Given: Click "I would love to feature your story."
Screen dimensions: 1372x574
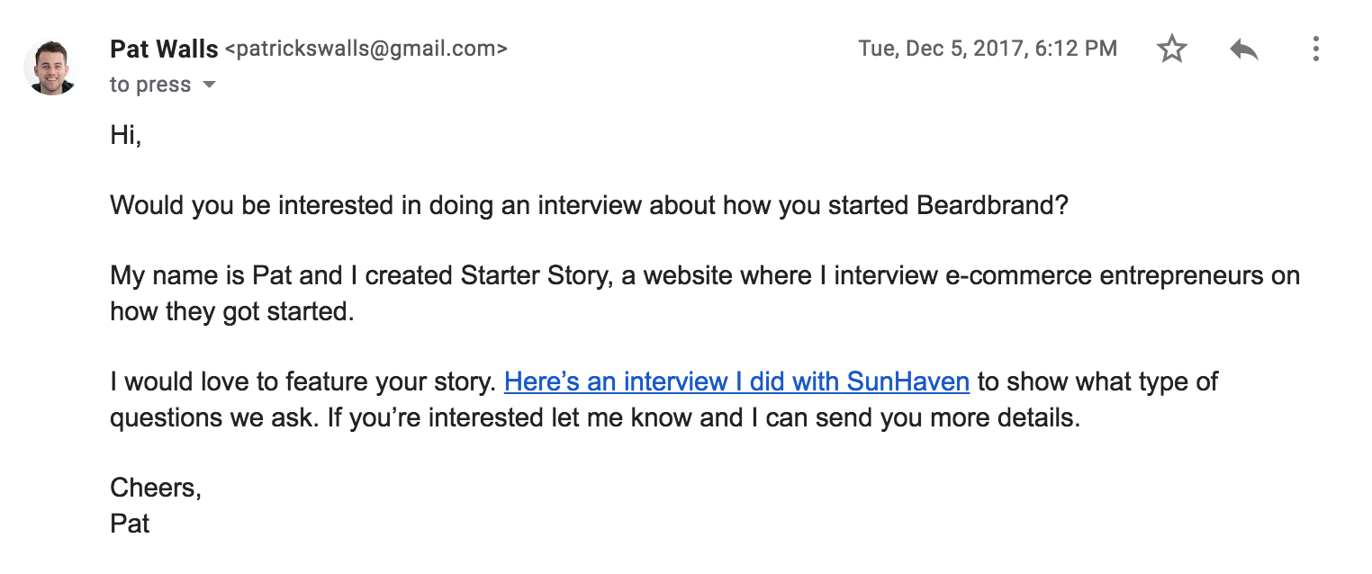Looking at the screenshot, I should [302, 381].
